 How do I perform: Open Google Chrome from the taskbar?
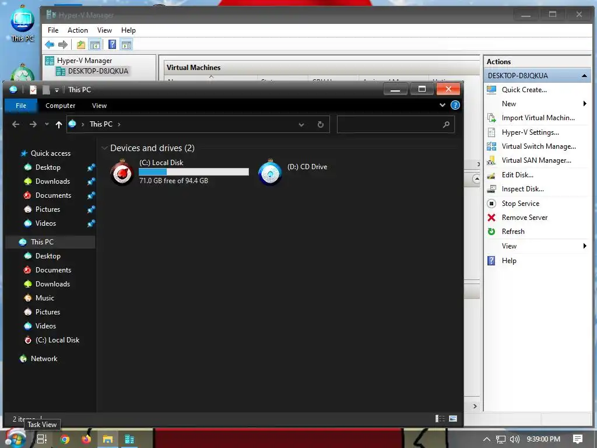pyautogui.click(x=65, y=439)
